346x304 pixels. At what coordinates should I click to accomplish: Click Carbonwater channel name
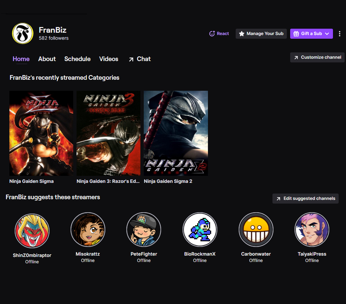click(256, 254)
